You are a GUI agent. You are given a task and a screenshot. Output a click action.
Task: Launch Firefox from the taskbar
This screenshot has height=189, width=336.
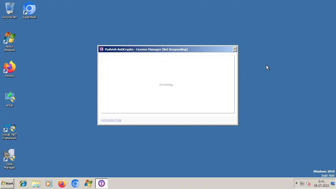tap(62, 183)
